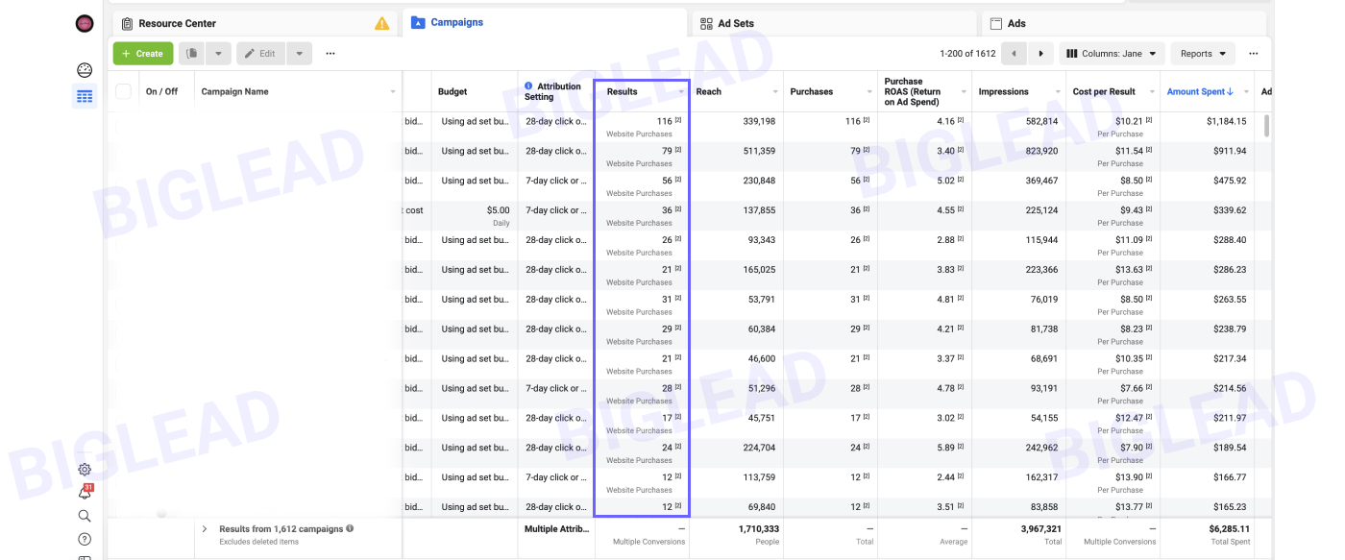Expand Results from 1,612 campaigns row
The image size is (1345, 560).
click(x=205, y=529)
